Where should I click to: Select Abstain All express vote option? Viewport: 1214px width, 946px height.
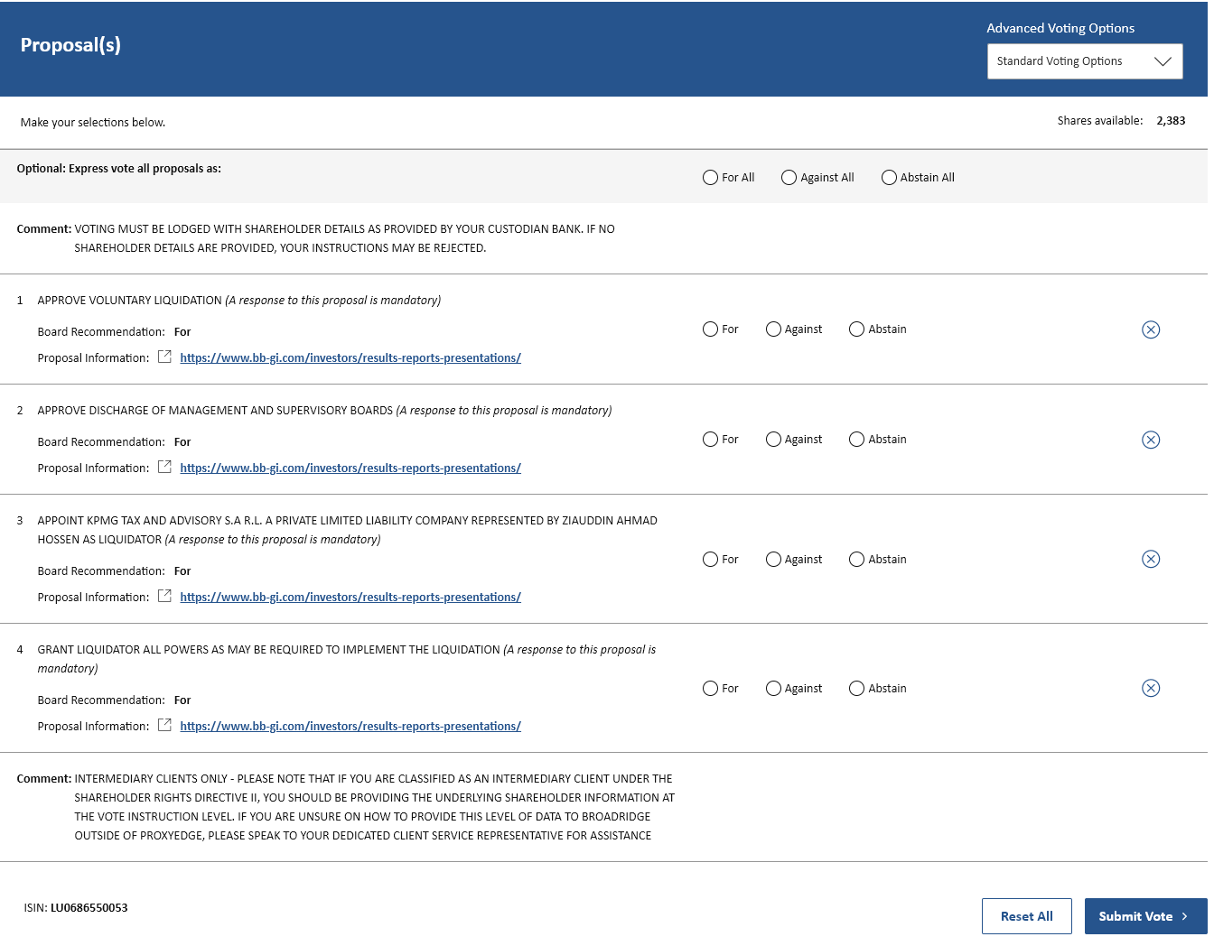(889, 178)
